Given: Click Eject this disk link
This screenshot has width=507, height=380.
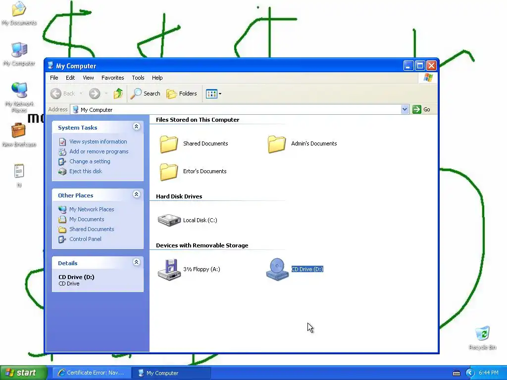Looking at the screenshot, I should tap(85, 171).
